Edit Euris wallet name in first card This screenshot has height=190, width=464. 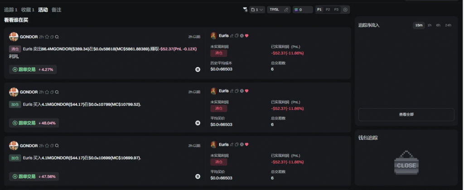[232, 36]
